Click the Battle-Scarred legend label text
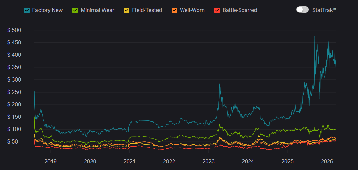The height and width of the screenshot is (170, 358). tap(240, 10)
